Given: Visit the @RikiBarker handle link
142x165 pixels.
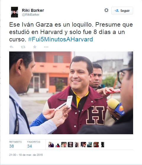Looking at the screenshot, I should coord(31,14).
